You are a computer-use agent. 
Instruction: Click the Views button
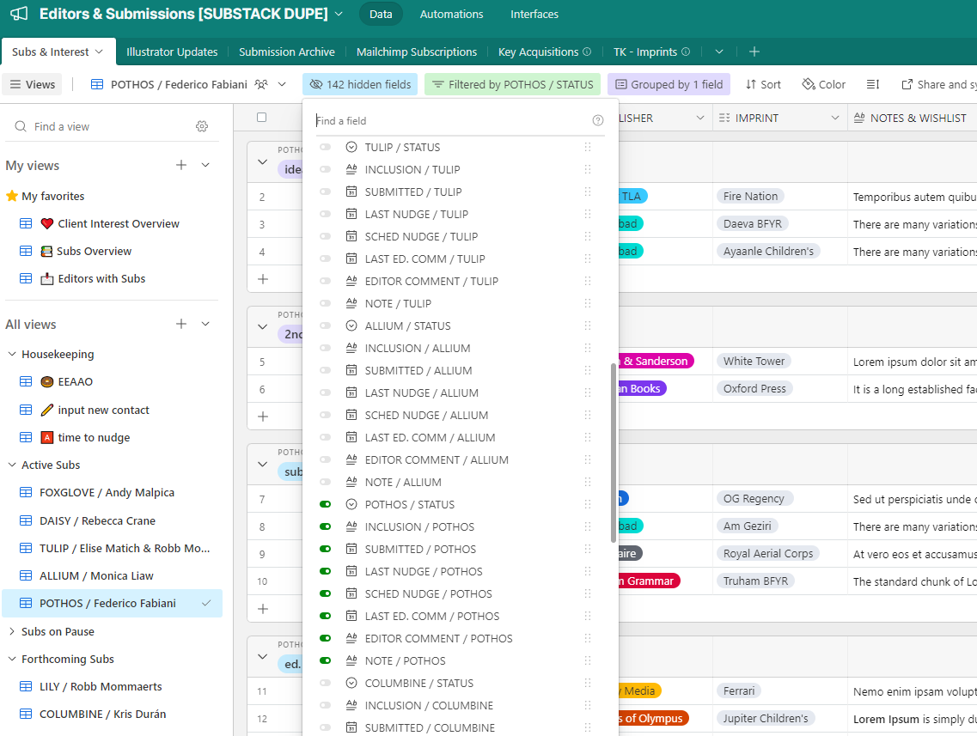click(33, 84)
